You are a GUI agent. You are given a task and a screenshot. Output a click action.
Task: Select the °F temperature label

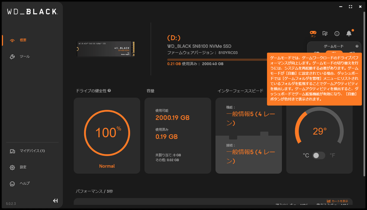coord(332,155)
